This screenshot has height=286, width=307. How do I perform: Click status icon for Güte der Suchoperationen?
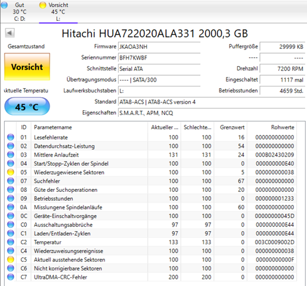11,189
